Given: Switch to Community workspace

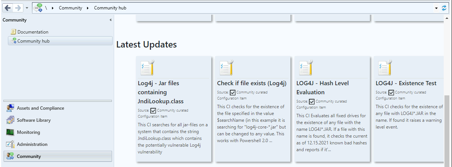Looking at the screenshot, I should [58, 156].
